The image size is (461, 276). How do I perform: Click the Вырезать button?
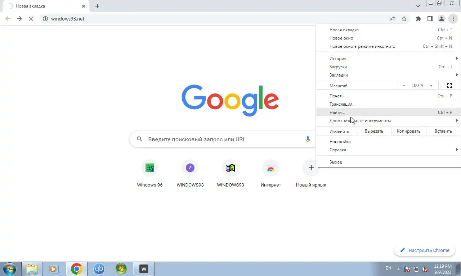tap(374, 131)
